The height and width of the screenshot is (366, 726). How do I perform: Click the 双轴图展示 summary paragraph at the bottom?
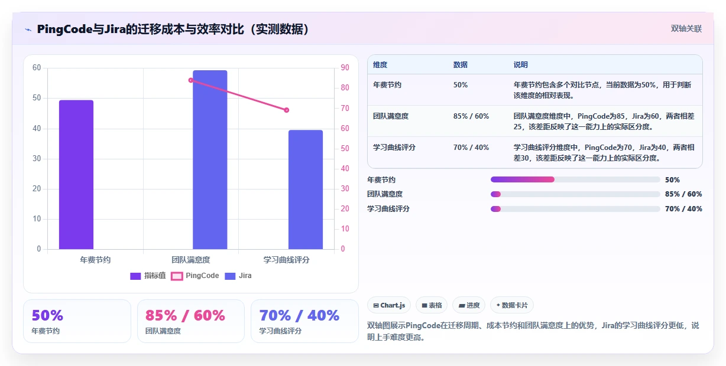pos(533,331)
